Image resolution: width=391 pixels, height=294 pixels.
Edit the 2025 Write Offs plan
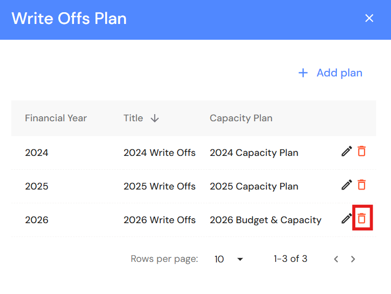(347, 185)
